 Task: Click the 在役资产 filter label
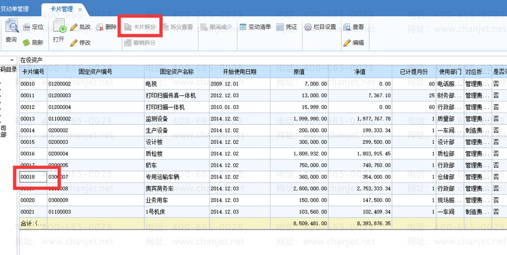(x=31, y=60)
